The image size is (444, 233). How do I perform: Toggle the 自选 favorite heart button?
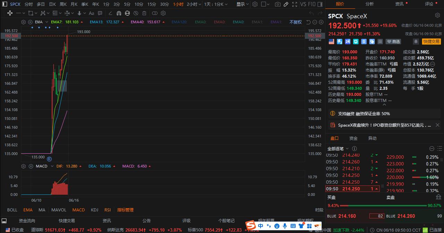pyautogui.click(x=393, y=41)
